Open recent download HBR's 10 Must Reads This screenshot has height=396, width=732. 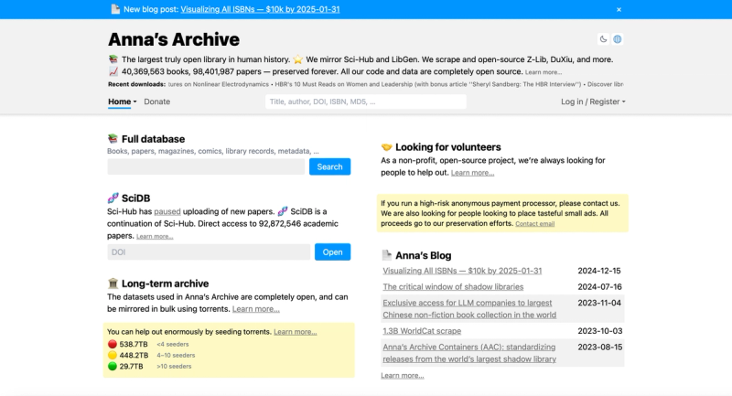tap(428, 84)
